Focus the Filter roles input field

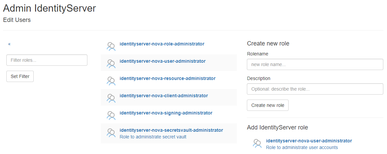pyautogui.click(x=47, y=60)
